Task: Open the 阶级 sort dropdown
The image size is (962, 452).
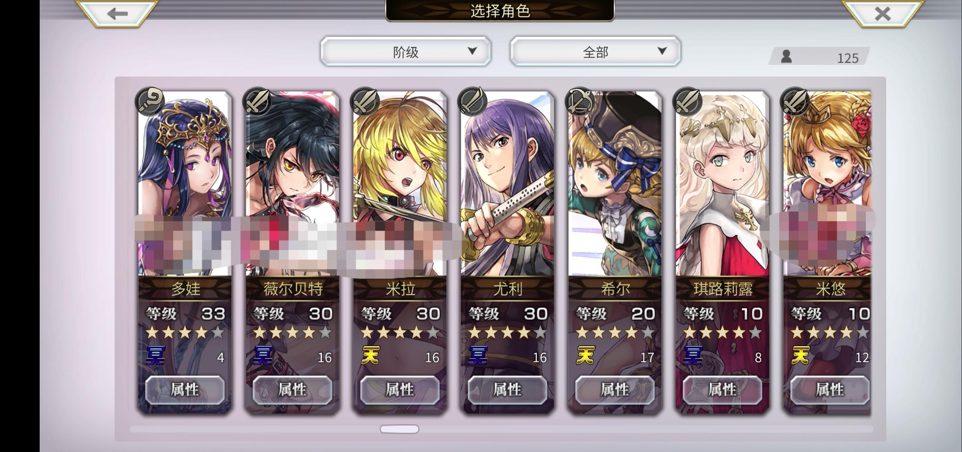Action: (406, 51)
